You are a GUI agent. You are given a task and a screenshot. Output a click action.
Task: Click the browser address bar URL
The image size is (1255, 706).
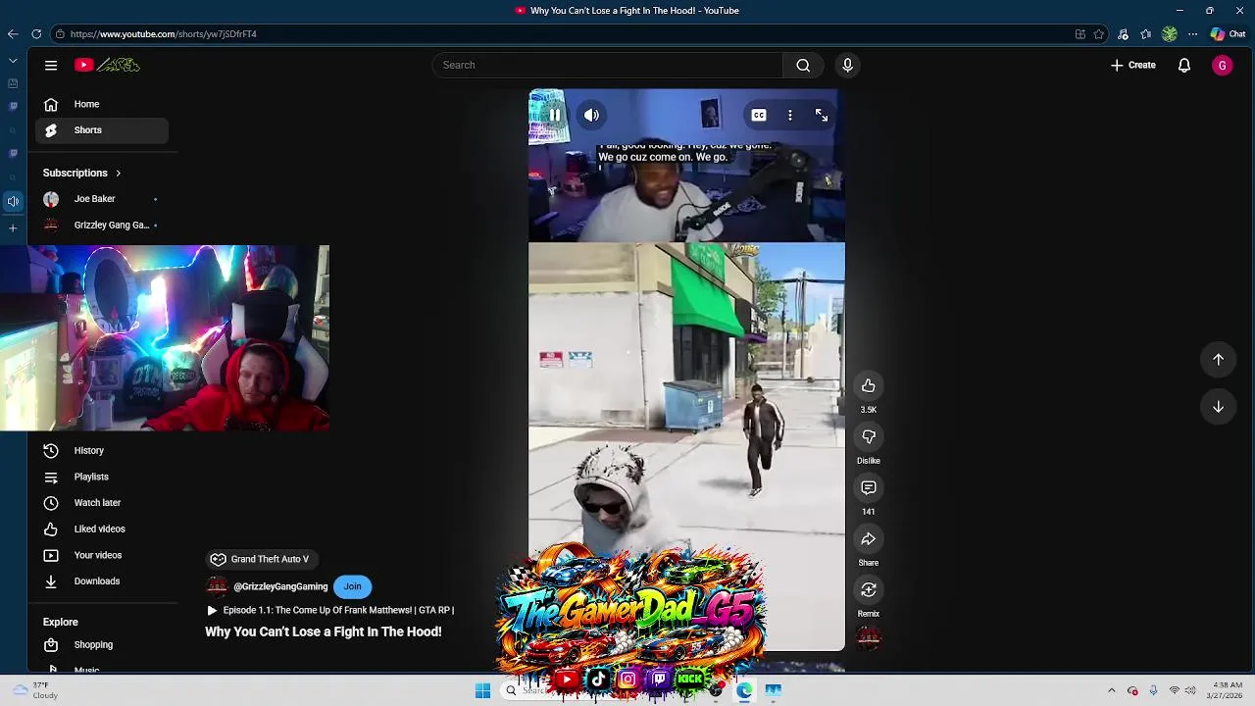tap(164, 33)
